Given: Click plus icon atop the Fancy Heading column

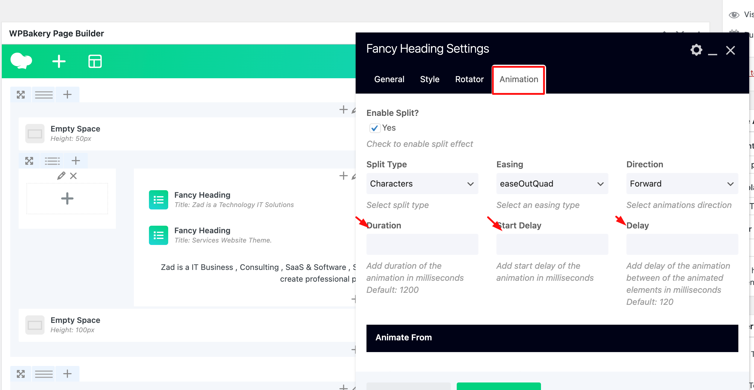Looking at the screenshot, I should coord(343,176).
